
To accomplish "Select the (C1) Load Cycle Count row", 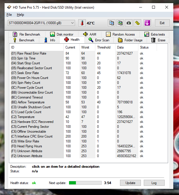I will [83, 112].
